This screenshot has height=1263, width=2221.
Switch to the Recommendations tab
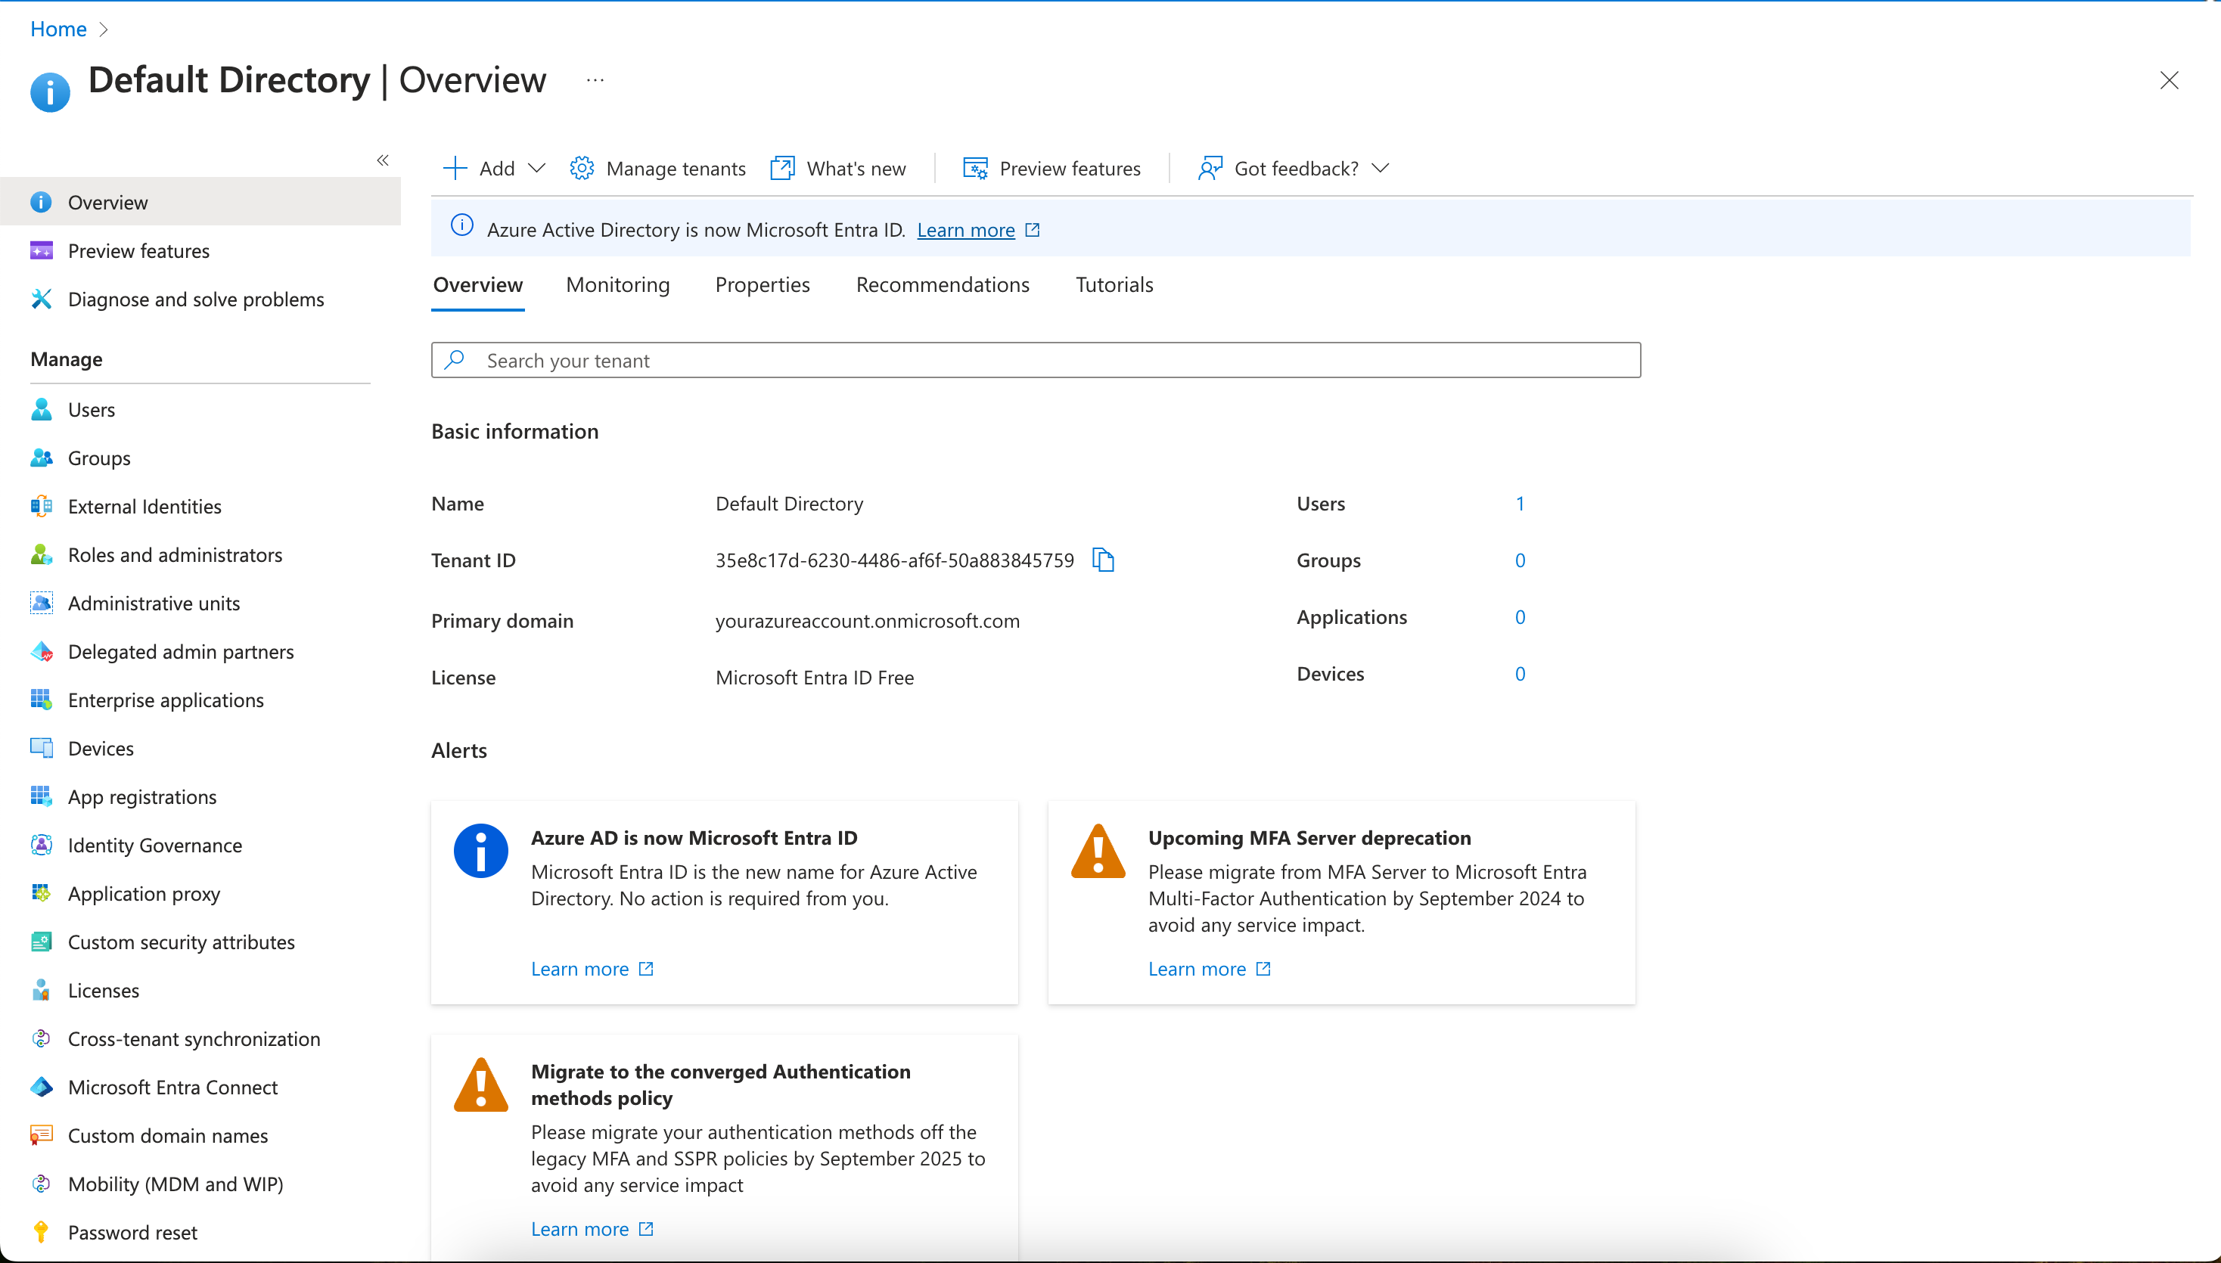click(943, 284)
